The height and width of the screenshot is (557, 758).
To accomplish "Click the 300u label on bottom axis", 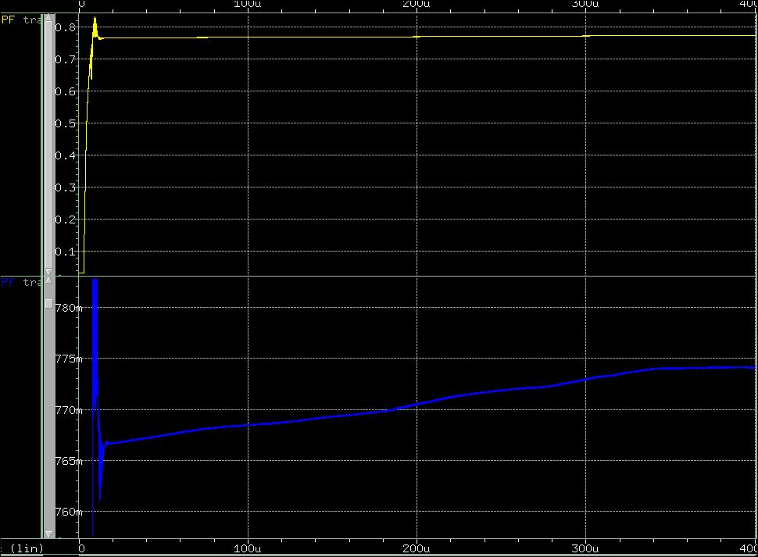I will click(x=585, y=548).
